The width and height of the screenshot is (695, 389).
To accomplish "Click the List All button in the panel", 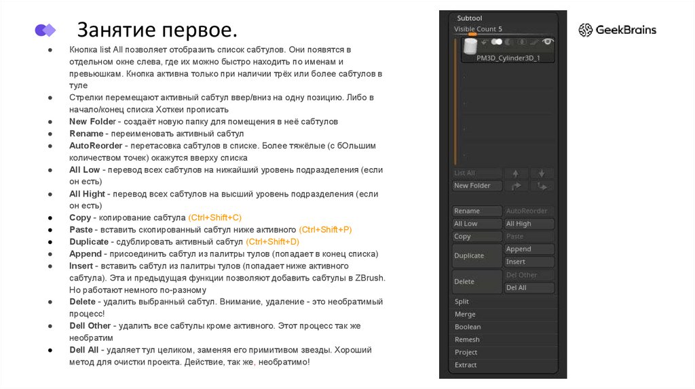I will coord(477,173).
